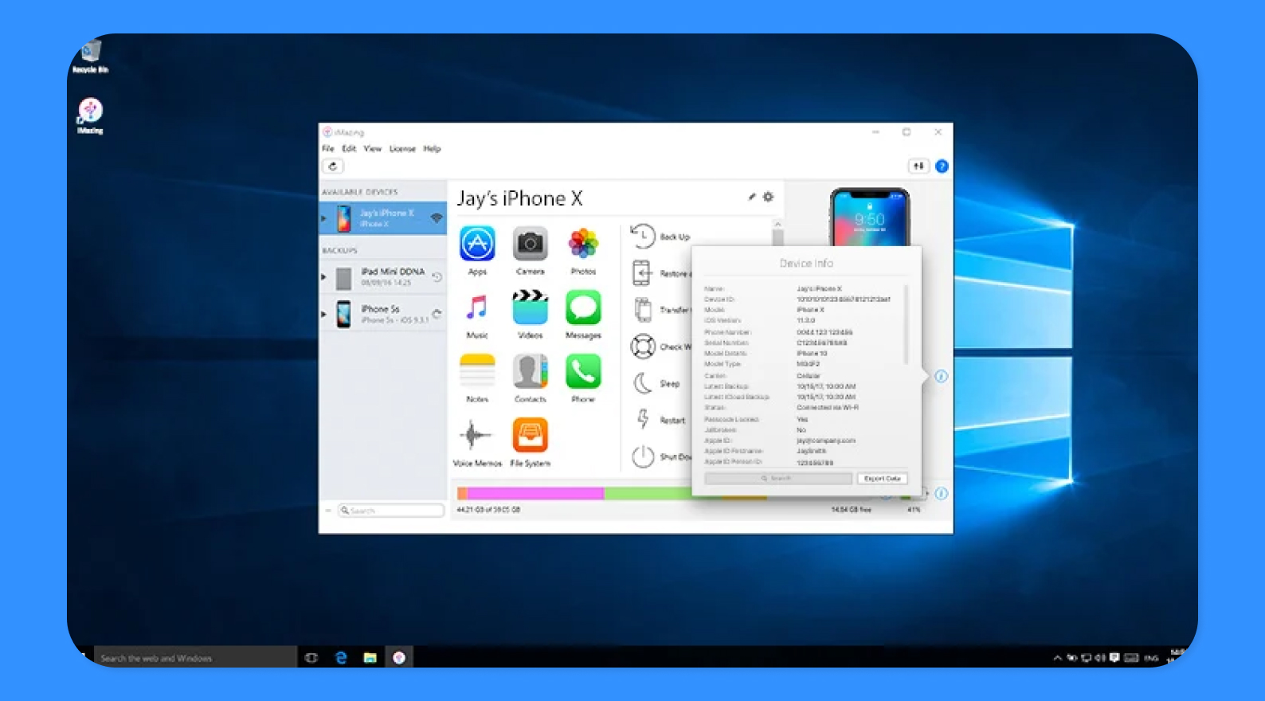
Task: Open the License menu
Action: (402, 148)
